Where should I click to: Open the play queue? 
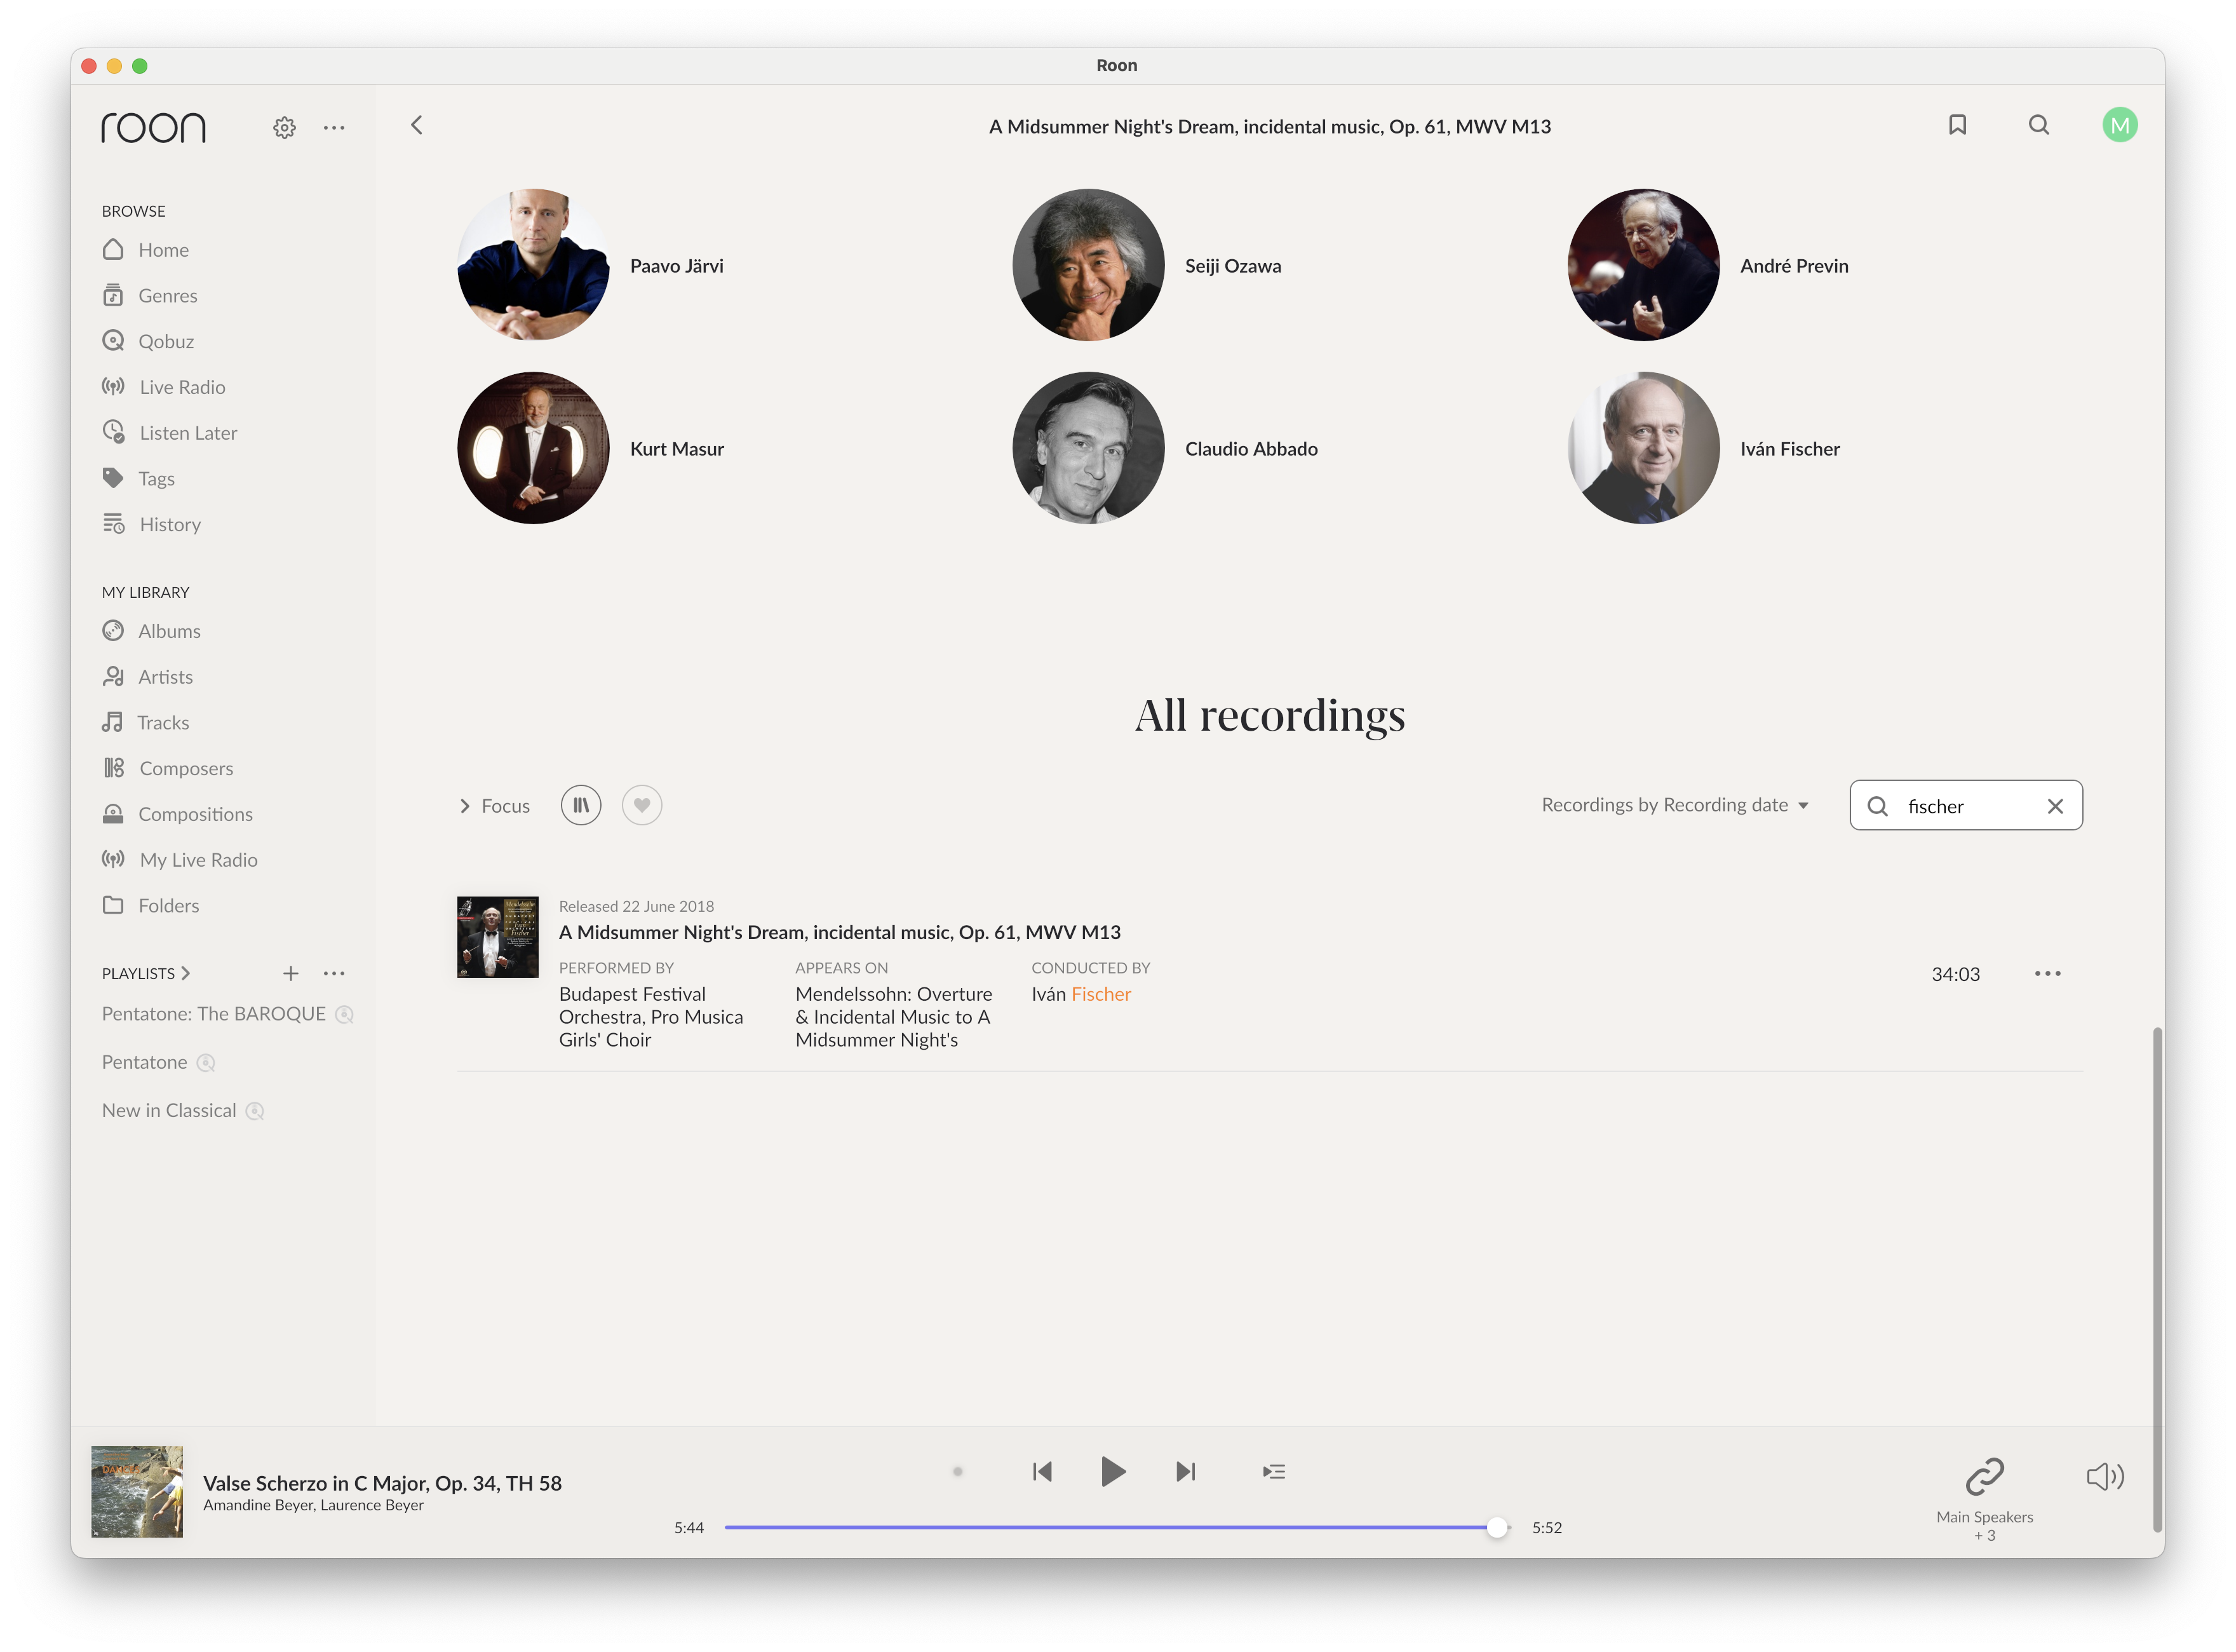click(x=1274, y=1472)
